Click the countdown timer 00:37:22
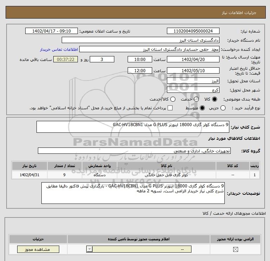 [66, 59]
